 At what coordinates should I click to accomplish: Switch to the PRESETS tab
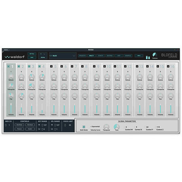point(83,56)
